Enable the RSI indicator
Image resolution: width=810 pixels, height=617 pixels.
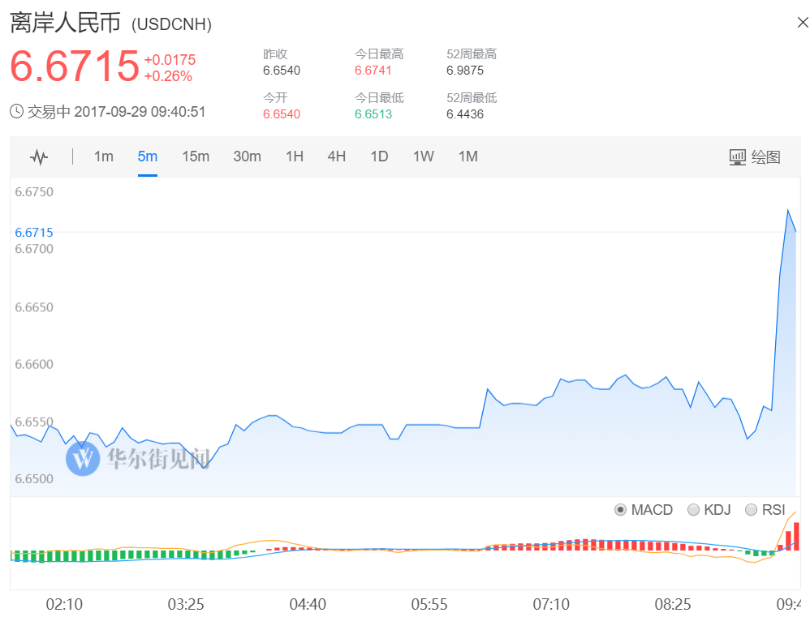pyautogui.click(x=751, y=510)
